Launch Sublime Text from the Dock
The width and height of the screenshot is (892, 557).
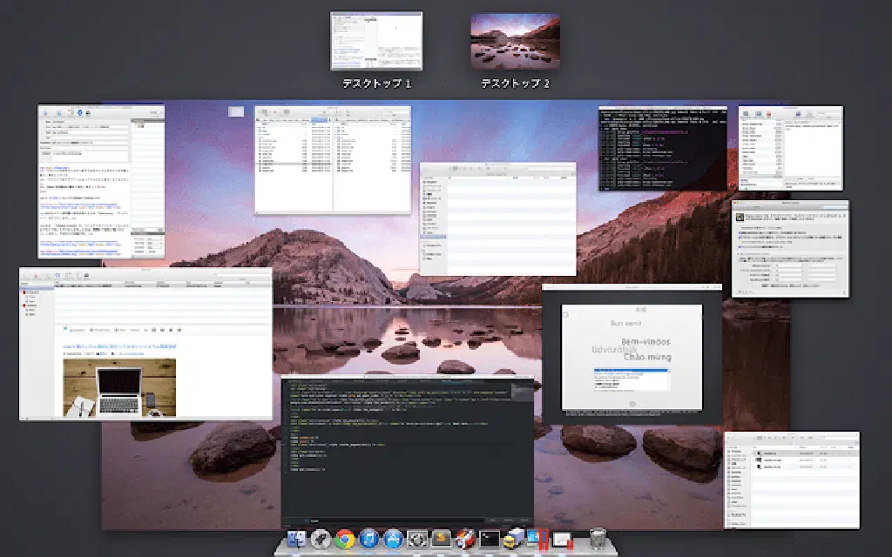point(442,540)
